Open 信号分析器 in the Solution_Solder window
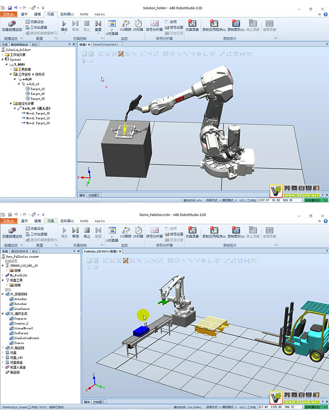The image size is (329, 414). 154,26
